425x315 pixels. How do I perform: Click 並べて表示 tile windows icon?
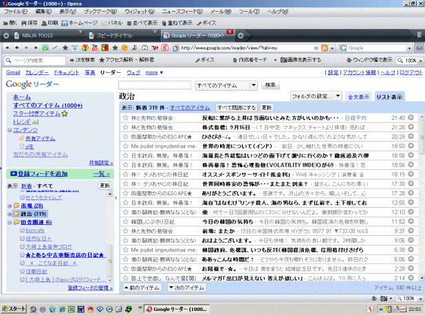[x=129, y=23]
